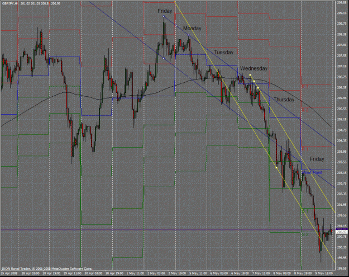Screen dimensions: 349x277
Task: Click the 209.55 price axis label
Action: click(x=341, y=3)
